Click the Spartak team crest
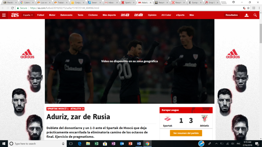262x147 pixels. (168, 119)
